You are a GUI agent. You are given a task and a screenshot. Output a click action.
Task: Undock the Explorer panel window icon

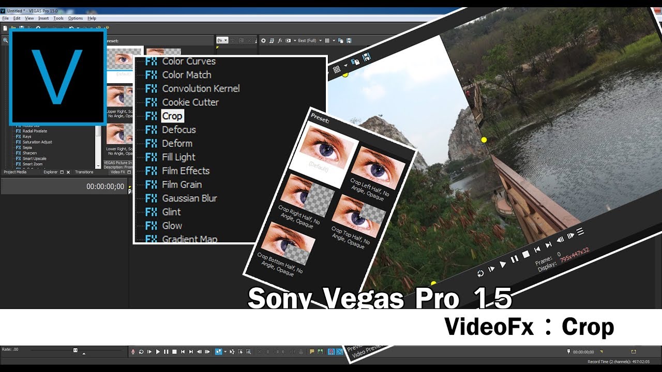(x=62, y=172)
